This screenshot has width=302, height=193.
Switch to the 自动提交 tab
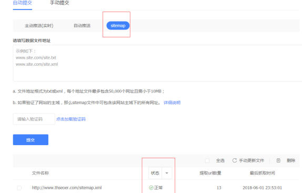coord(22,3)
